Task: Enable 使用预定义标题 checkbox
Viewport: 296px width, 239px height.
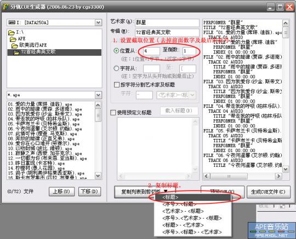Action: click(113, 113)
